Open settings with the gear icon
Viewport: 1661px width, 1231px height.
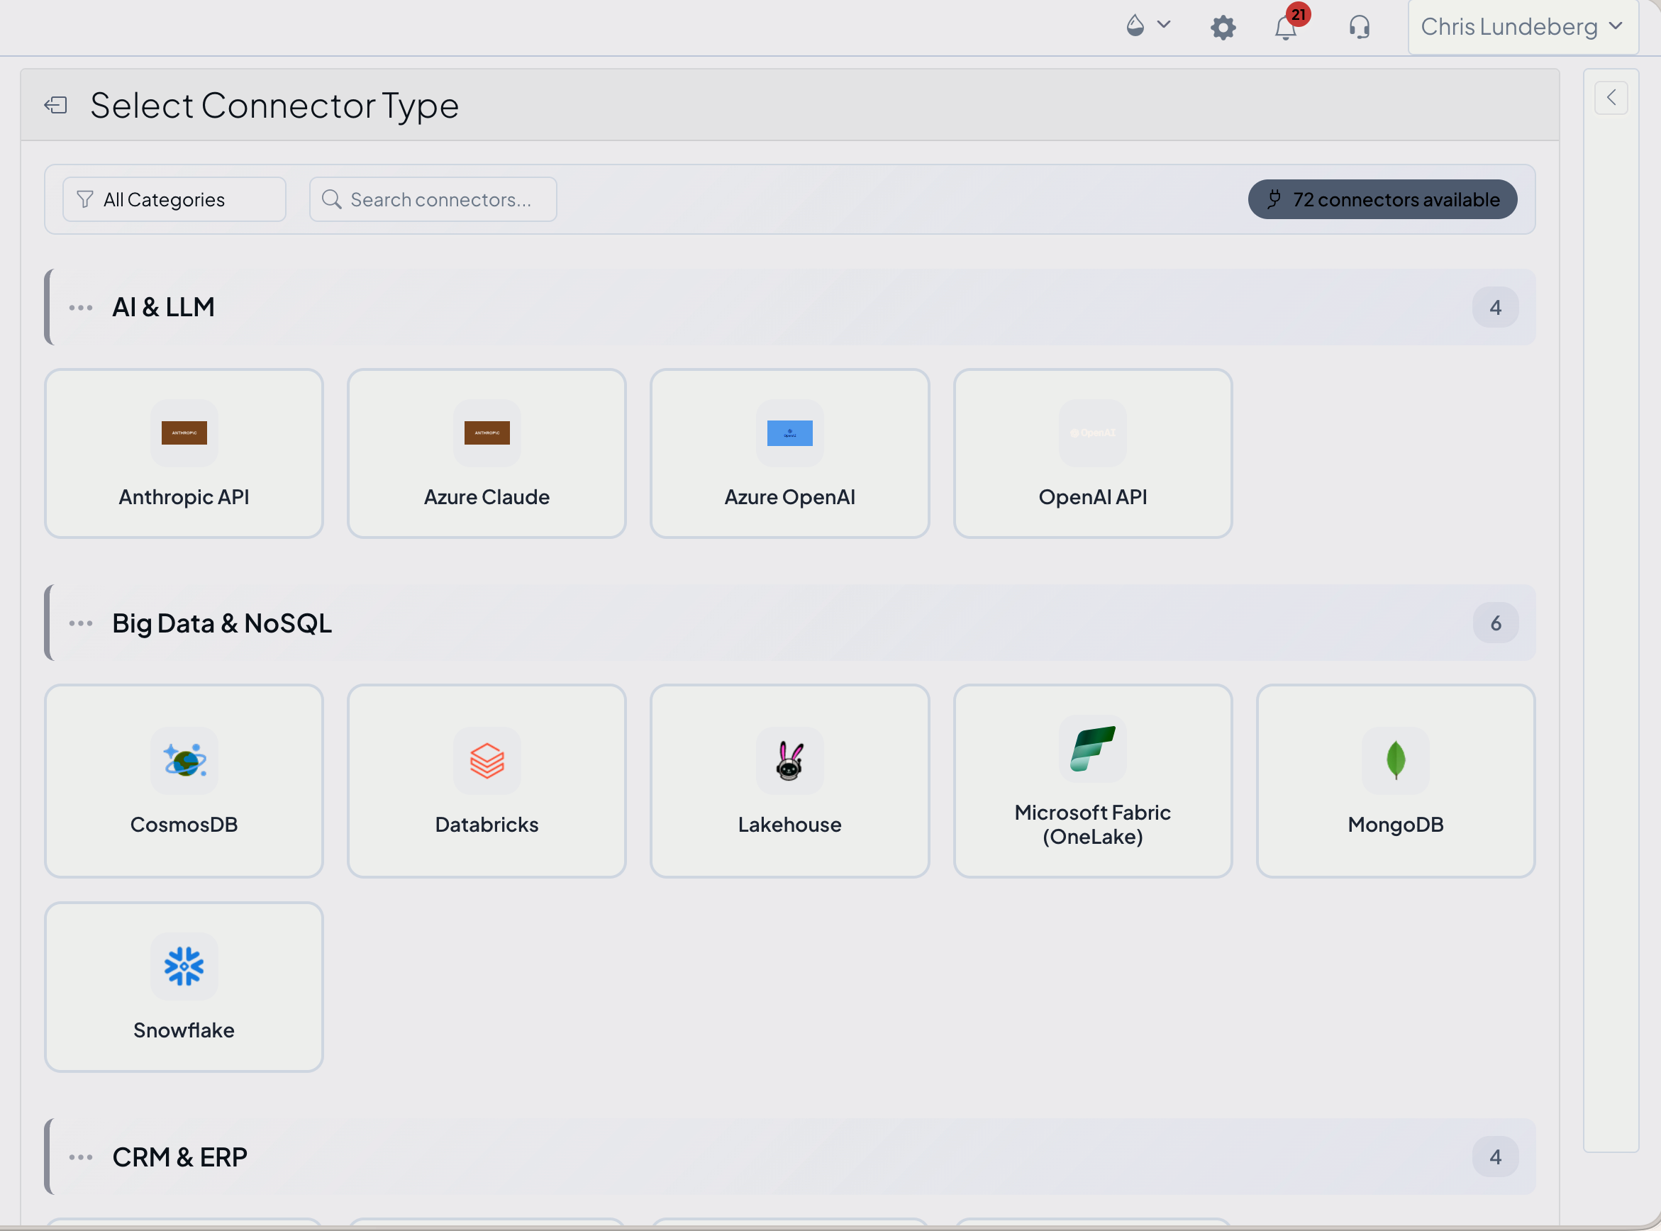point(1223,28)
